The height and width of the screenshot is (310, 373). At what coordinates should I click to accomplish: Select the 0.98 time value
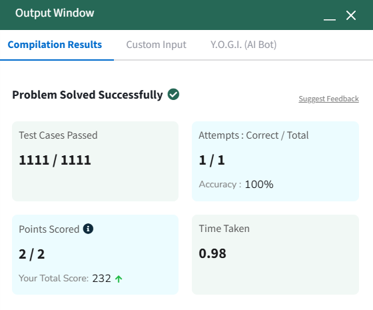point(212,253)
